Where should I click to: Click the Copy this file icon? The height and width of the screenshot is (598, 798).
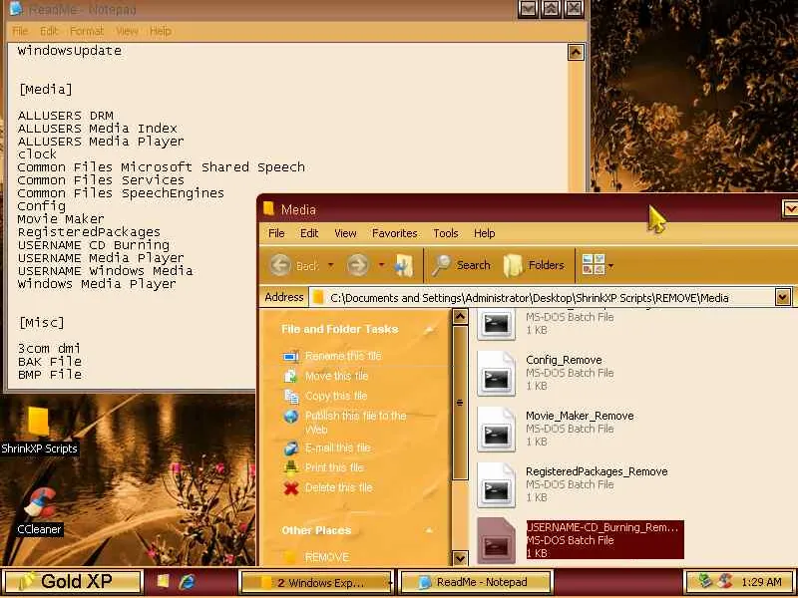pos(291,396)
